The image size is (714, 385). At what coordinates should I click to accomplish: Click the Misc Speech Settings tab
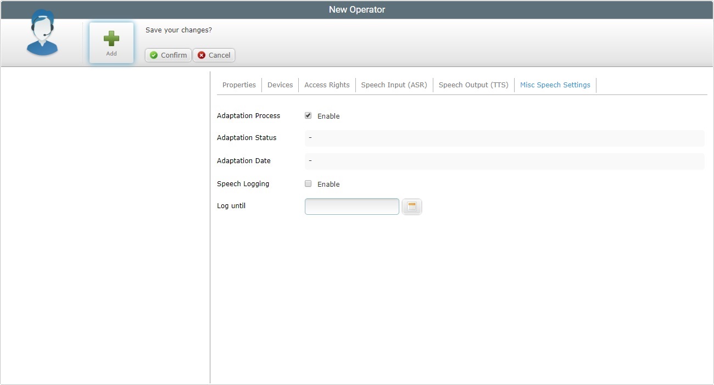[x=555, y=85]
